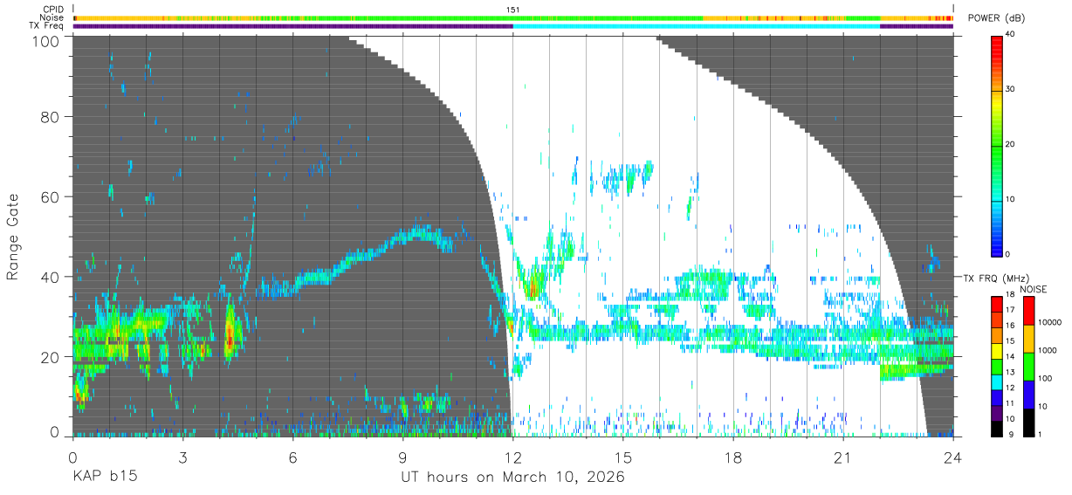The image size is (1072, 495).
Task: Click the 30 label on POWER color bar
Action: (x=1010, y=89)
